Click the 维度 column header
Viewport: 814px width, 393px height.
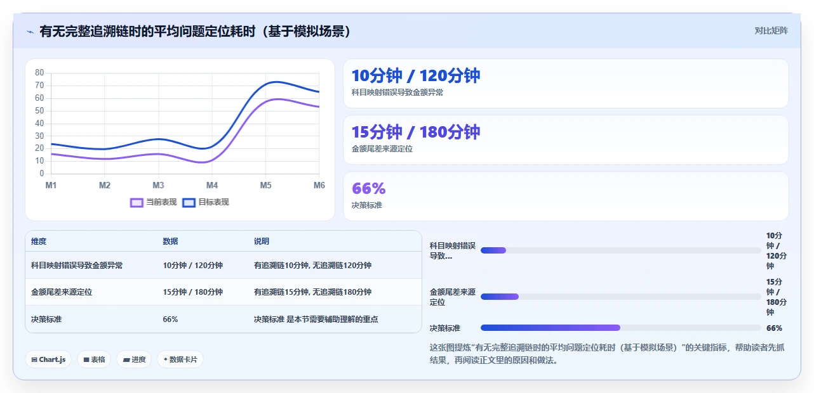coord(39,242)
